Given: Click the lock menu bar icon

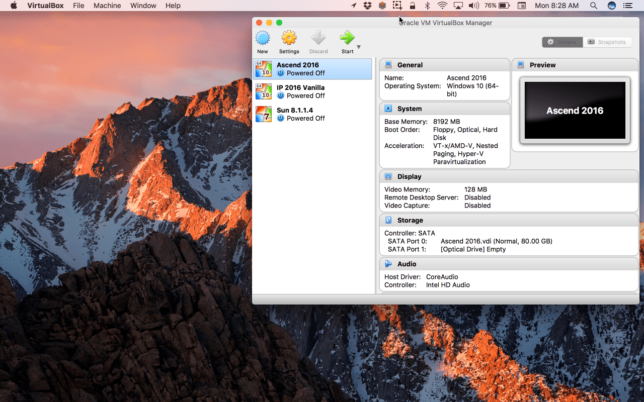Looking at the screenshot, I should [413, 6].
